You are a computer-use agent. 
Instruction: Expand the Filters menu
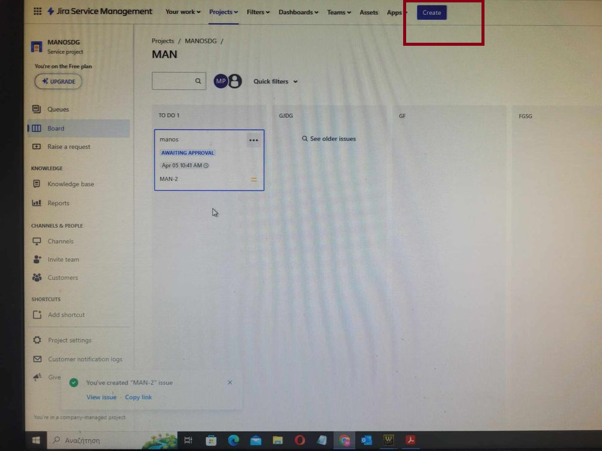click(x=258, y=12)
